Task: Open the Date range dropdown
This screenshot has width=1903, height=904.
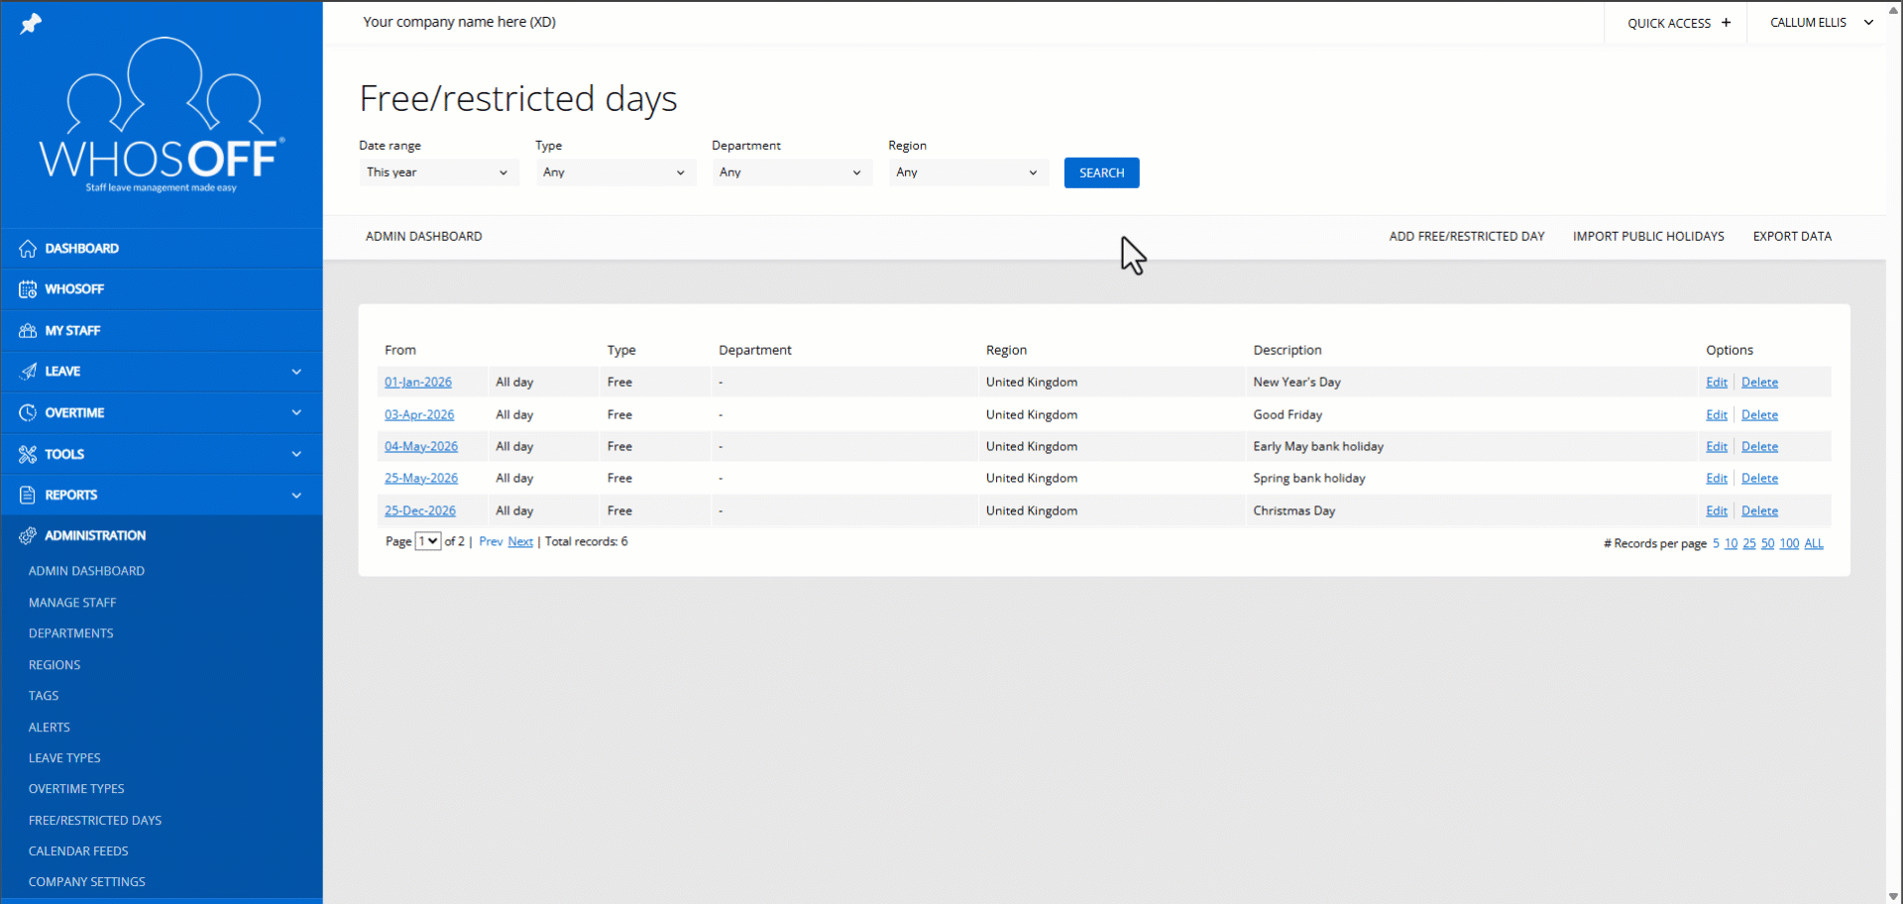Action: tap(437, 172)
